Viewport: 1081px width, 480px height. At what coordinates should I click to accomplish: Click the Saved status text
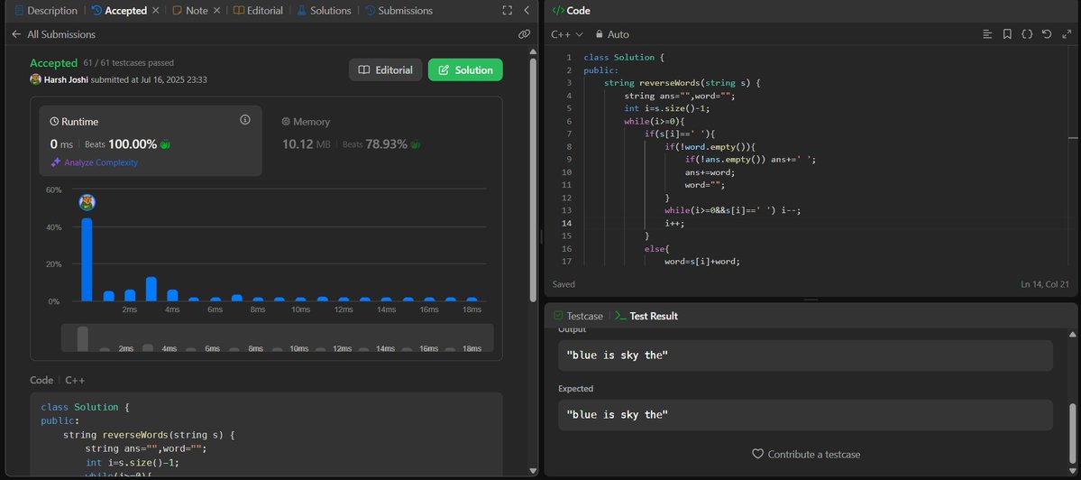(x=563, y=284)
